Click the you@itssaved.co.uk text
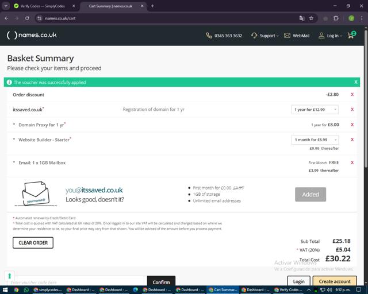 [94, 190]
